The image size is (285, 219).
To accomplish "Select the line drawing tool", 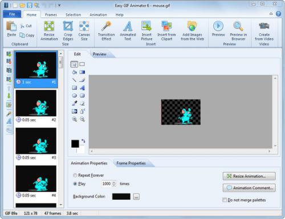I will click(x=74, y=80).
